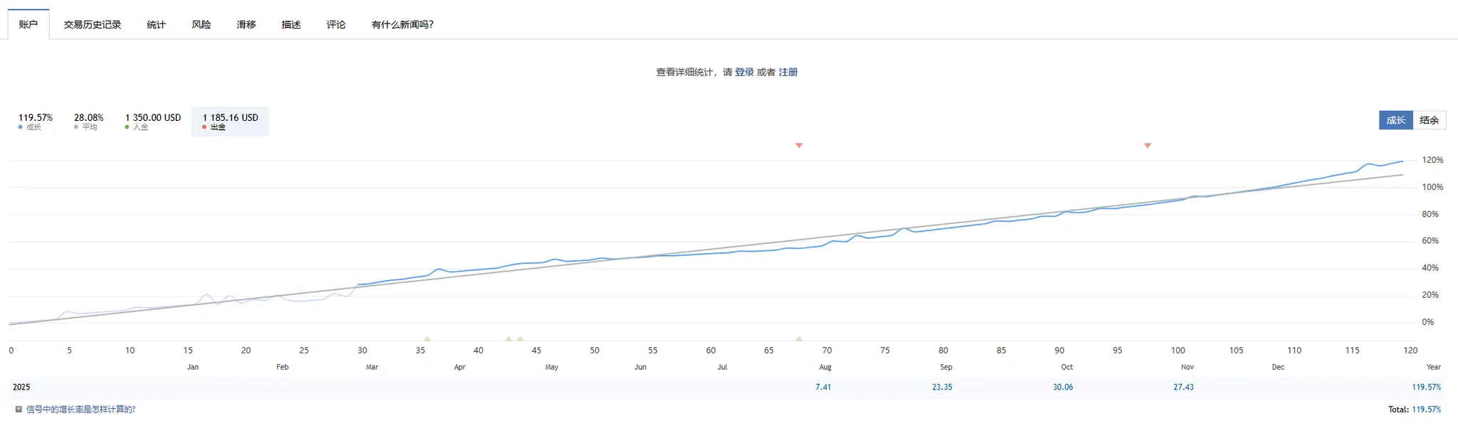Image resolution: width=1458 pixels, height=428 pixels.
Task: Open the 交易历史记录 tab
Action: coord(93,25)
